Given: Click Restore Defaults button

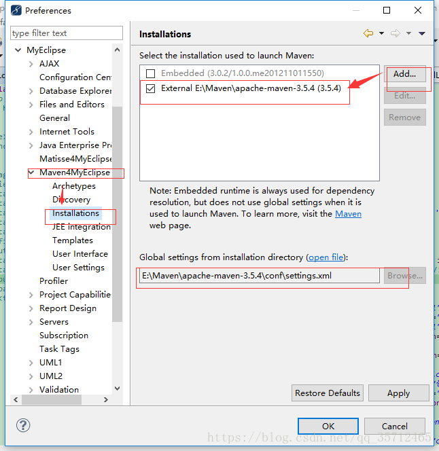Looking at the screenshot, I should [x=328, y=393].
